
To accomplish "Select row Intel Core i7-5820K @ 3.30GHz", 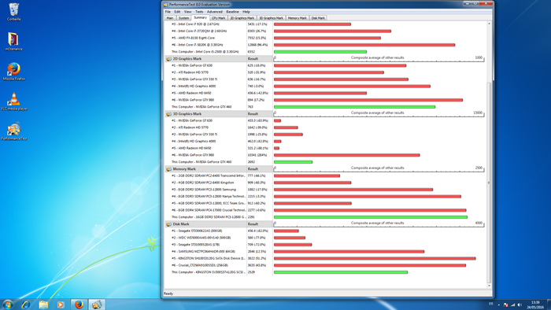I will click(324, 45).
